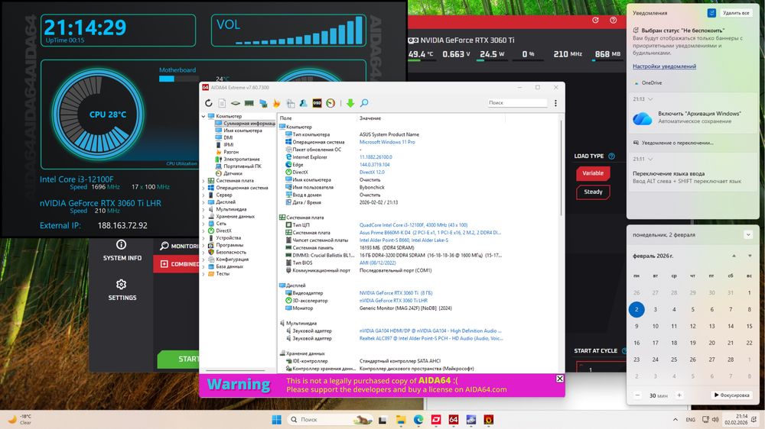Select DMI in the tree
Image resolution: width=765 pixels, height=429 pixels.
tap(228, 138)
